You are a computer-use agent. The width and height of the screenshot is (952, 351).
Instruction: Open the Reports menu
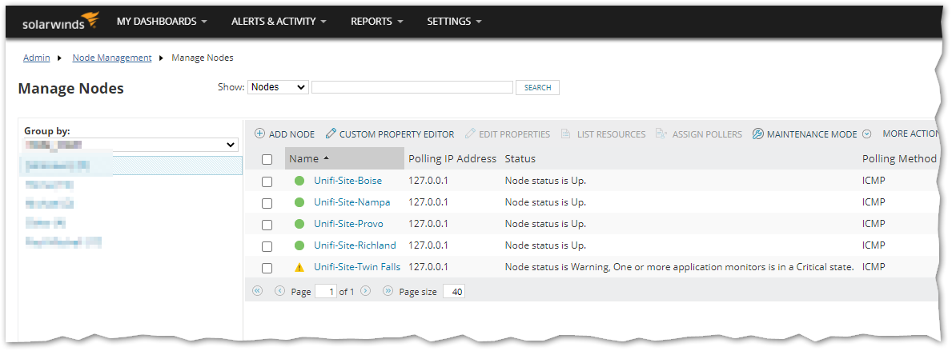pos(377,22)
